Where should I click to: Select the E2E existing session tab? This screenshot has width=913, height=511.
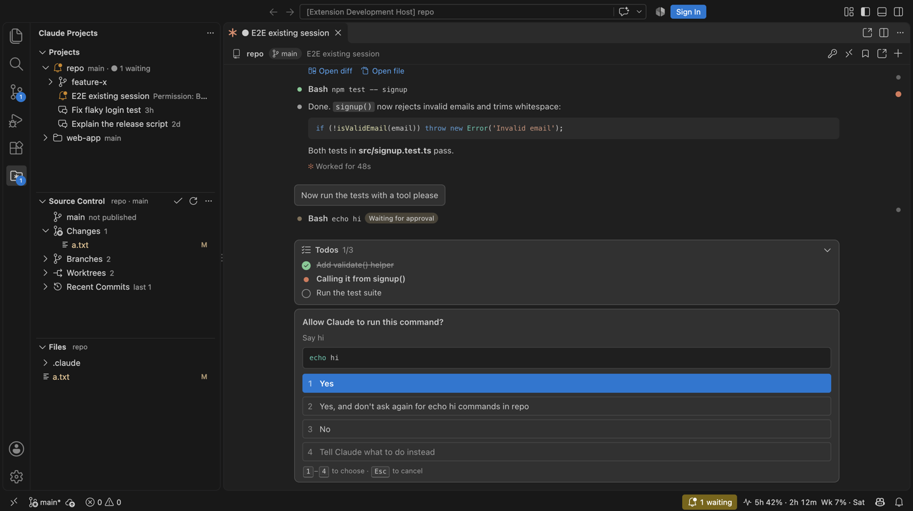tap(285, 33)
